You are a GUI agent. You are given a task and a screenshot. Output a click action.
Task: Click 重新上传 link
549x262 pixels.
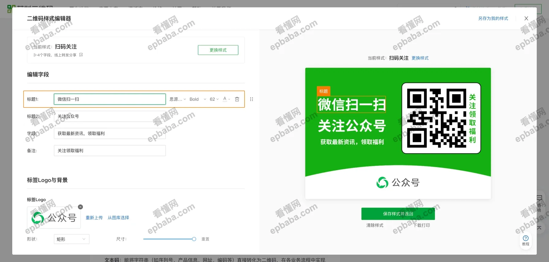coord(94,218)
